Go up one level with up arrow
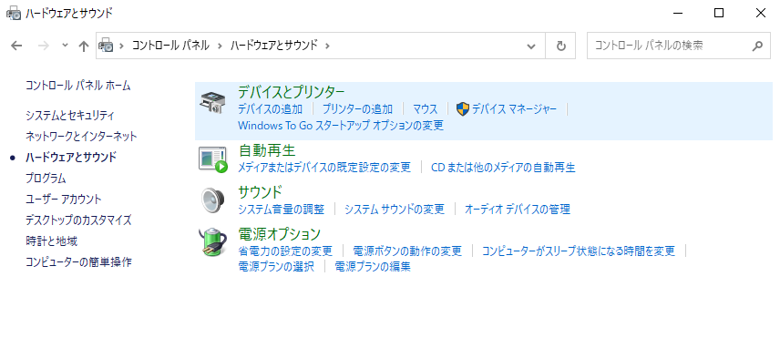This screenshot has width=780, height=338. (84, 46)
